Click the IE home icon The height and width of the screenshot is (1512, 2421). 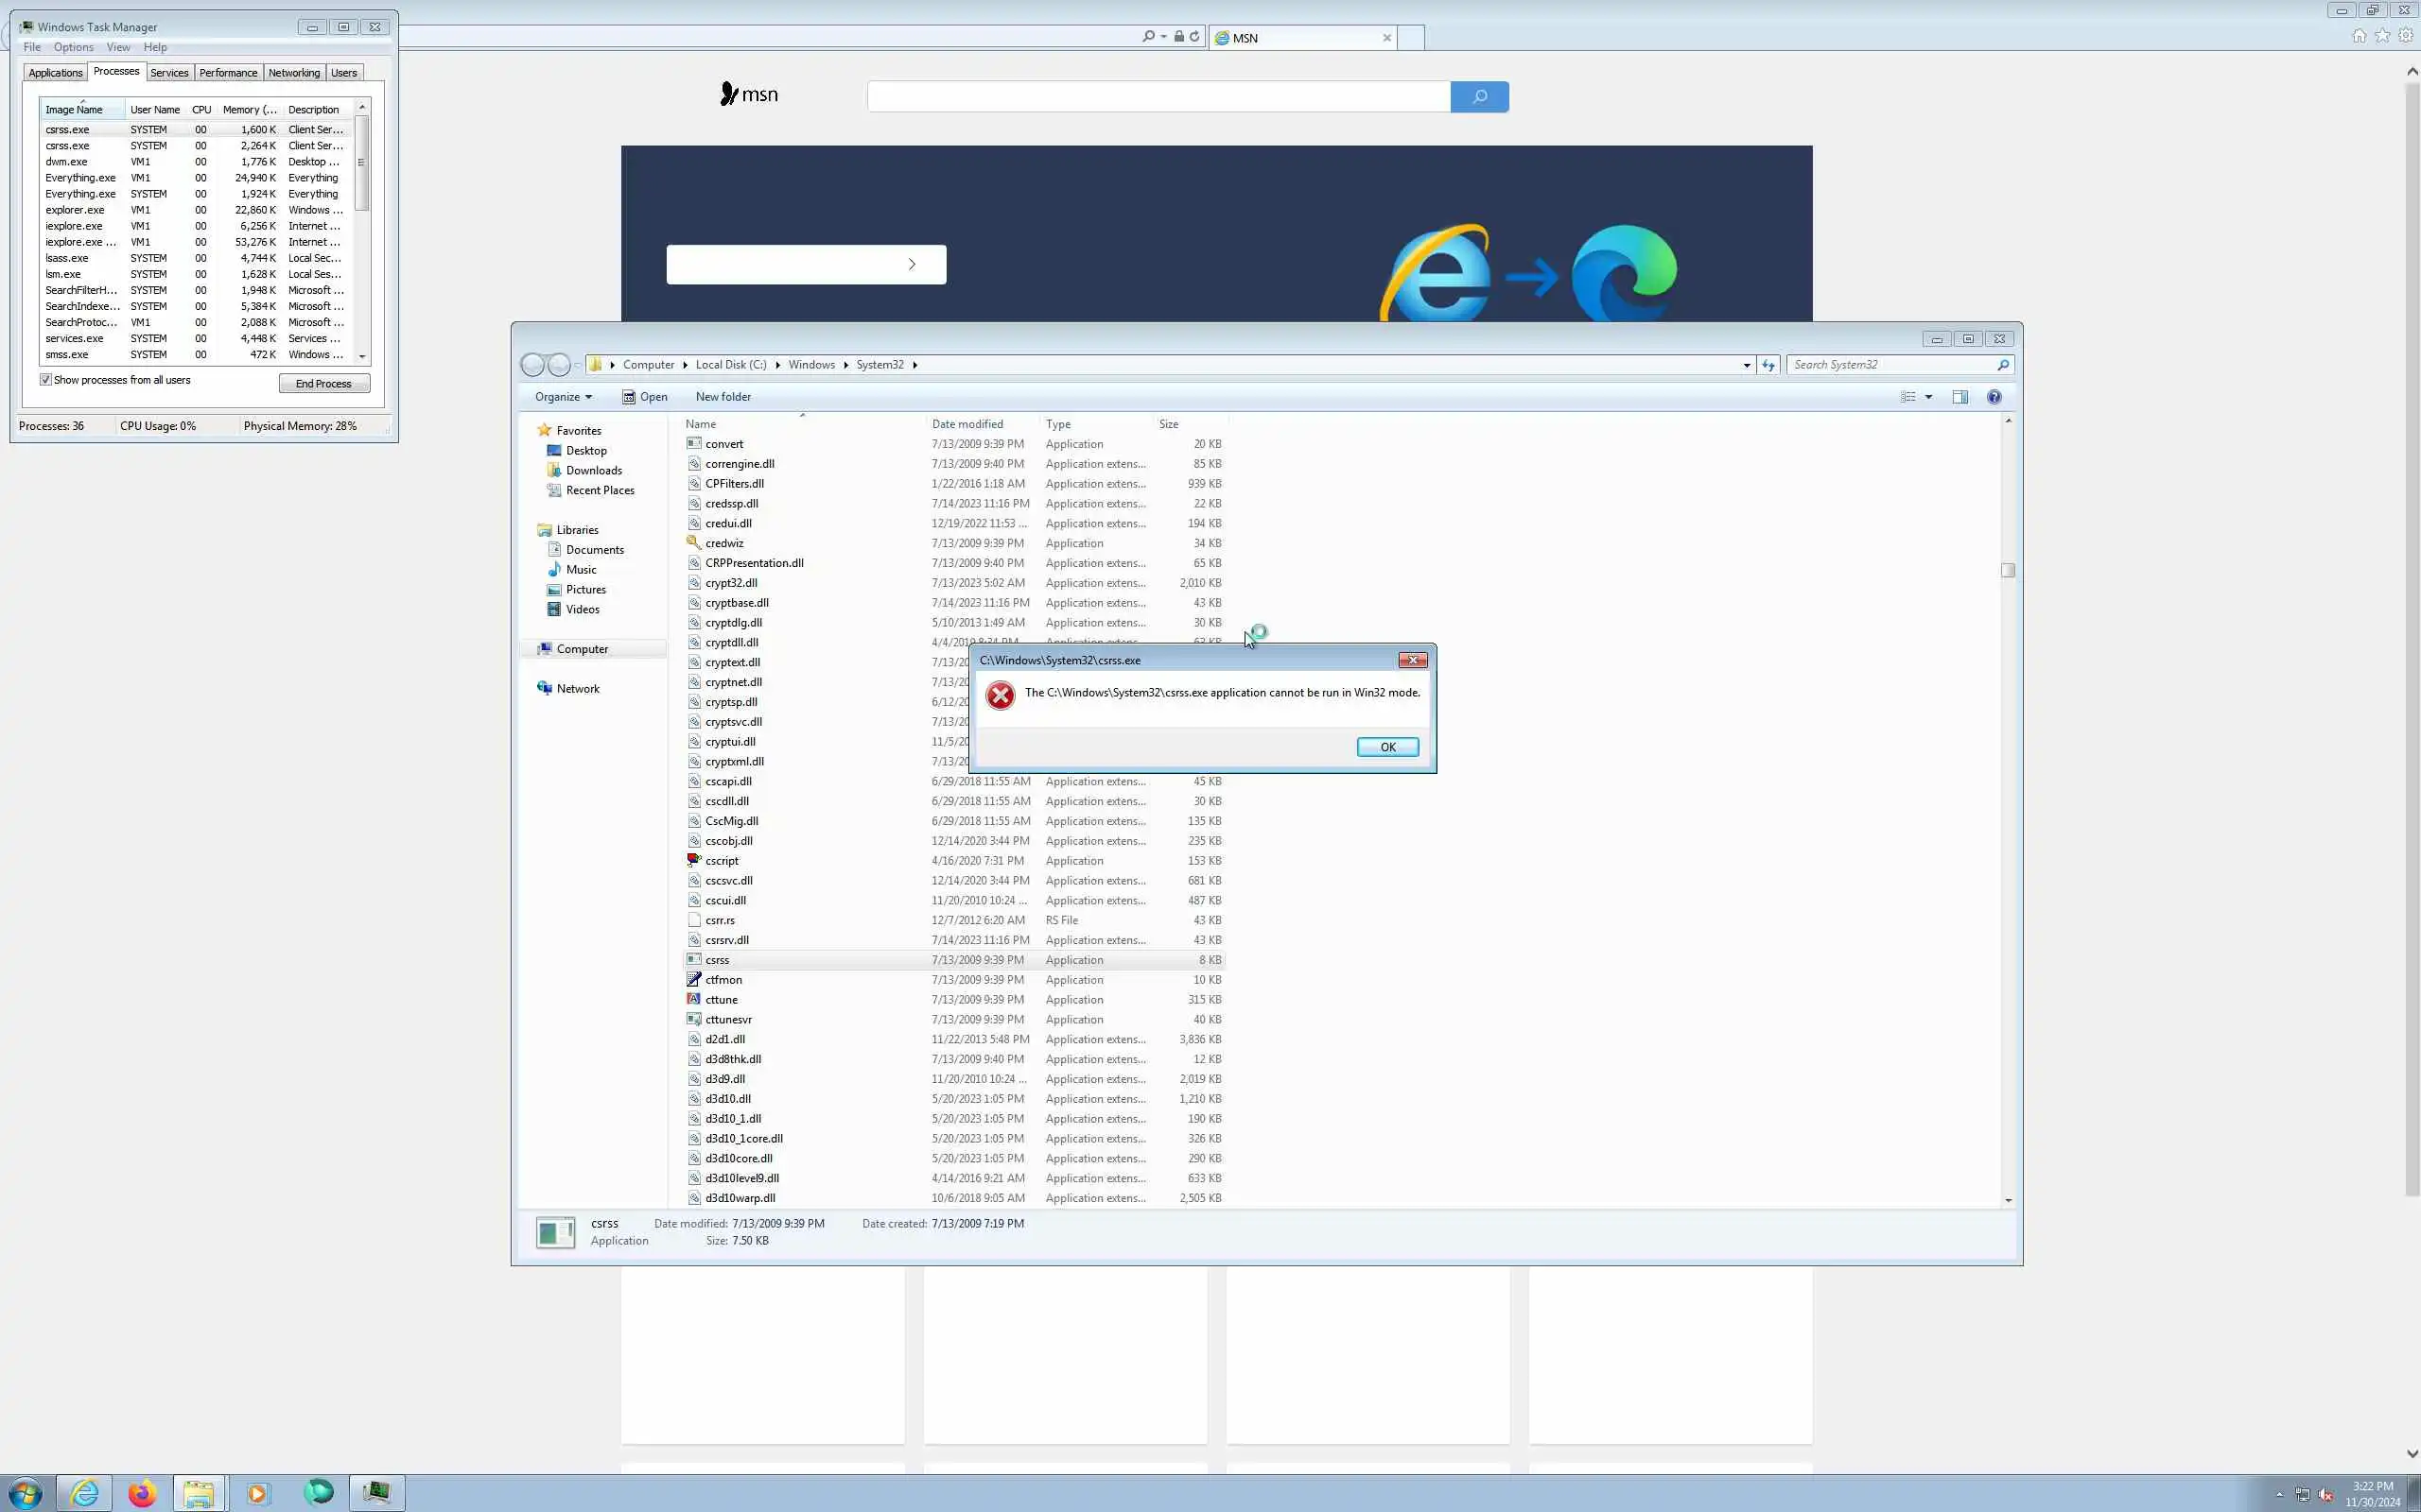[x=2359, y=36]
